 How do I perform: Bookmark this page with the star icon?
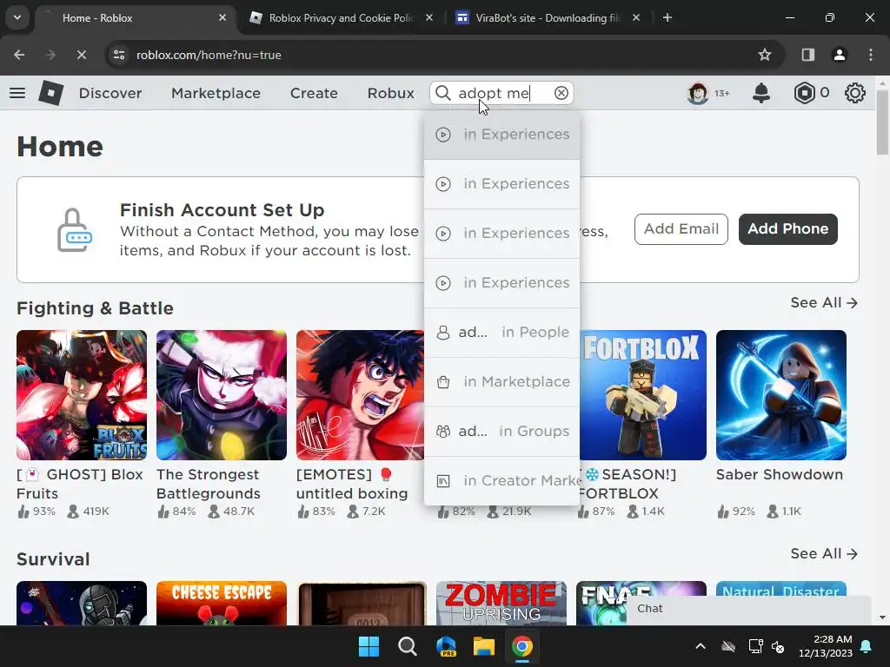tap(765, 55)
